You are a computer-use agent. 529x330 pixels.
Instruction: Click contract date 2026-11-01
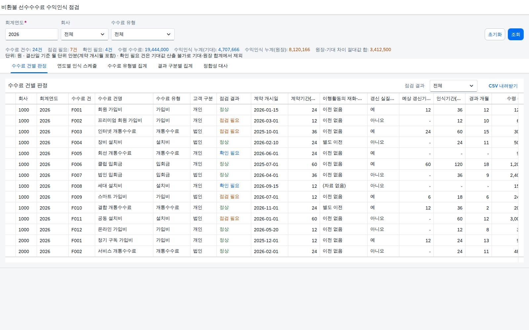266,208
